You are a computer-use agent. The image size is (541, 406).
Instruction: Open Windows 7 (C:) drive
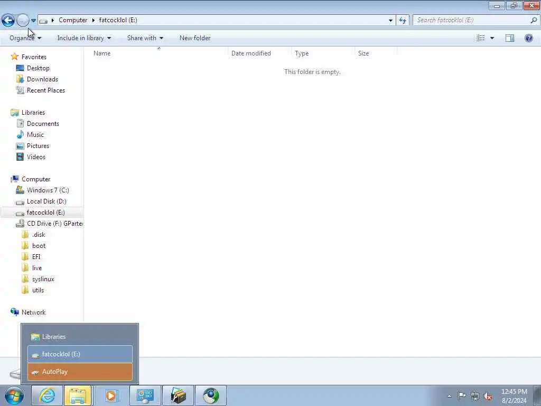(48, 190)
